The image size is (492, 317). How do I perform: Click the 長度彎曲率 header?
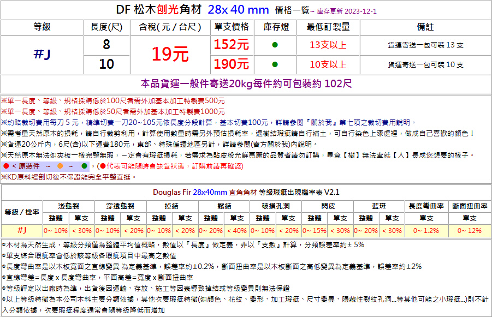point(426,206)
